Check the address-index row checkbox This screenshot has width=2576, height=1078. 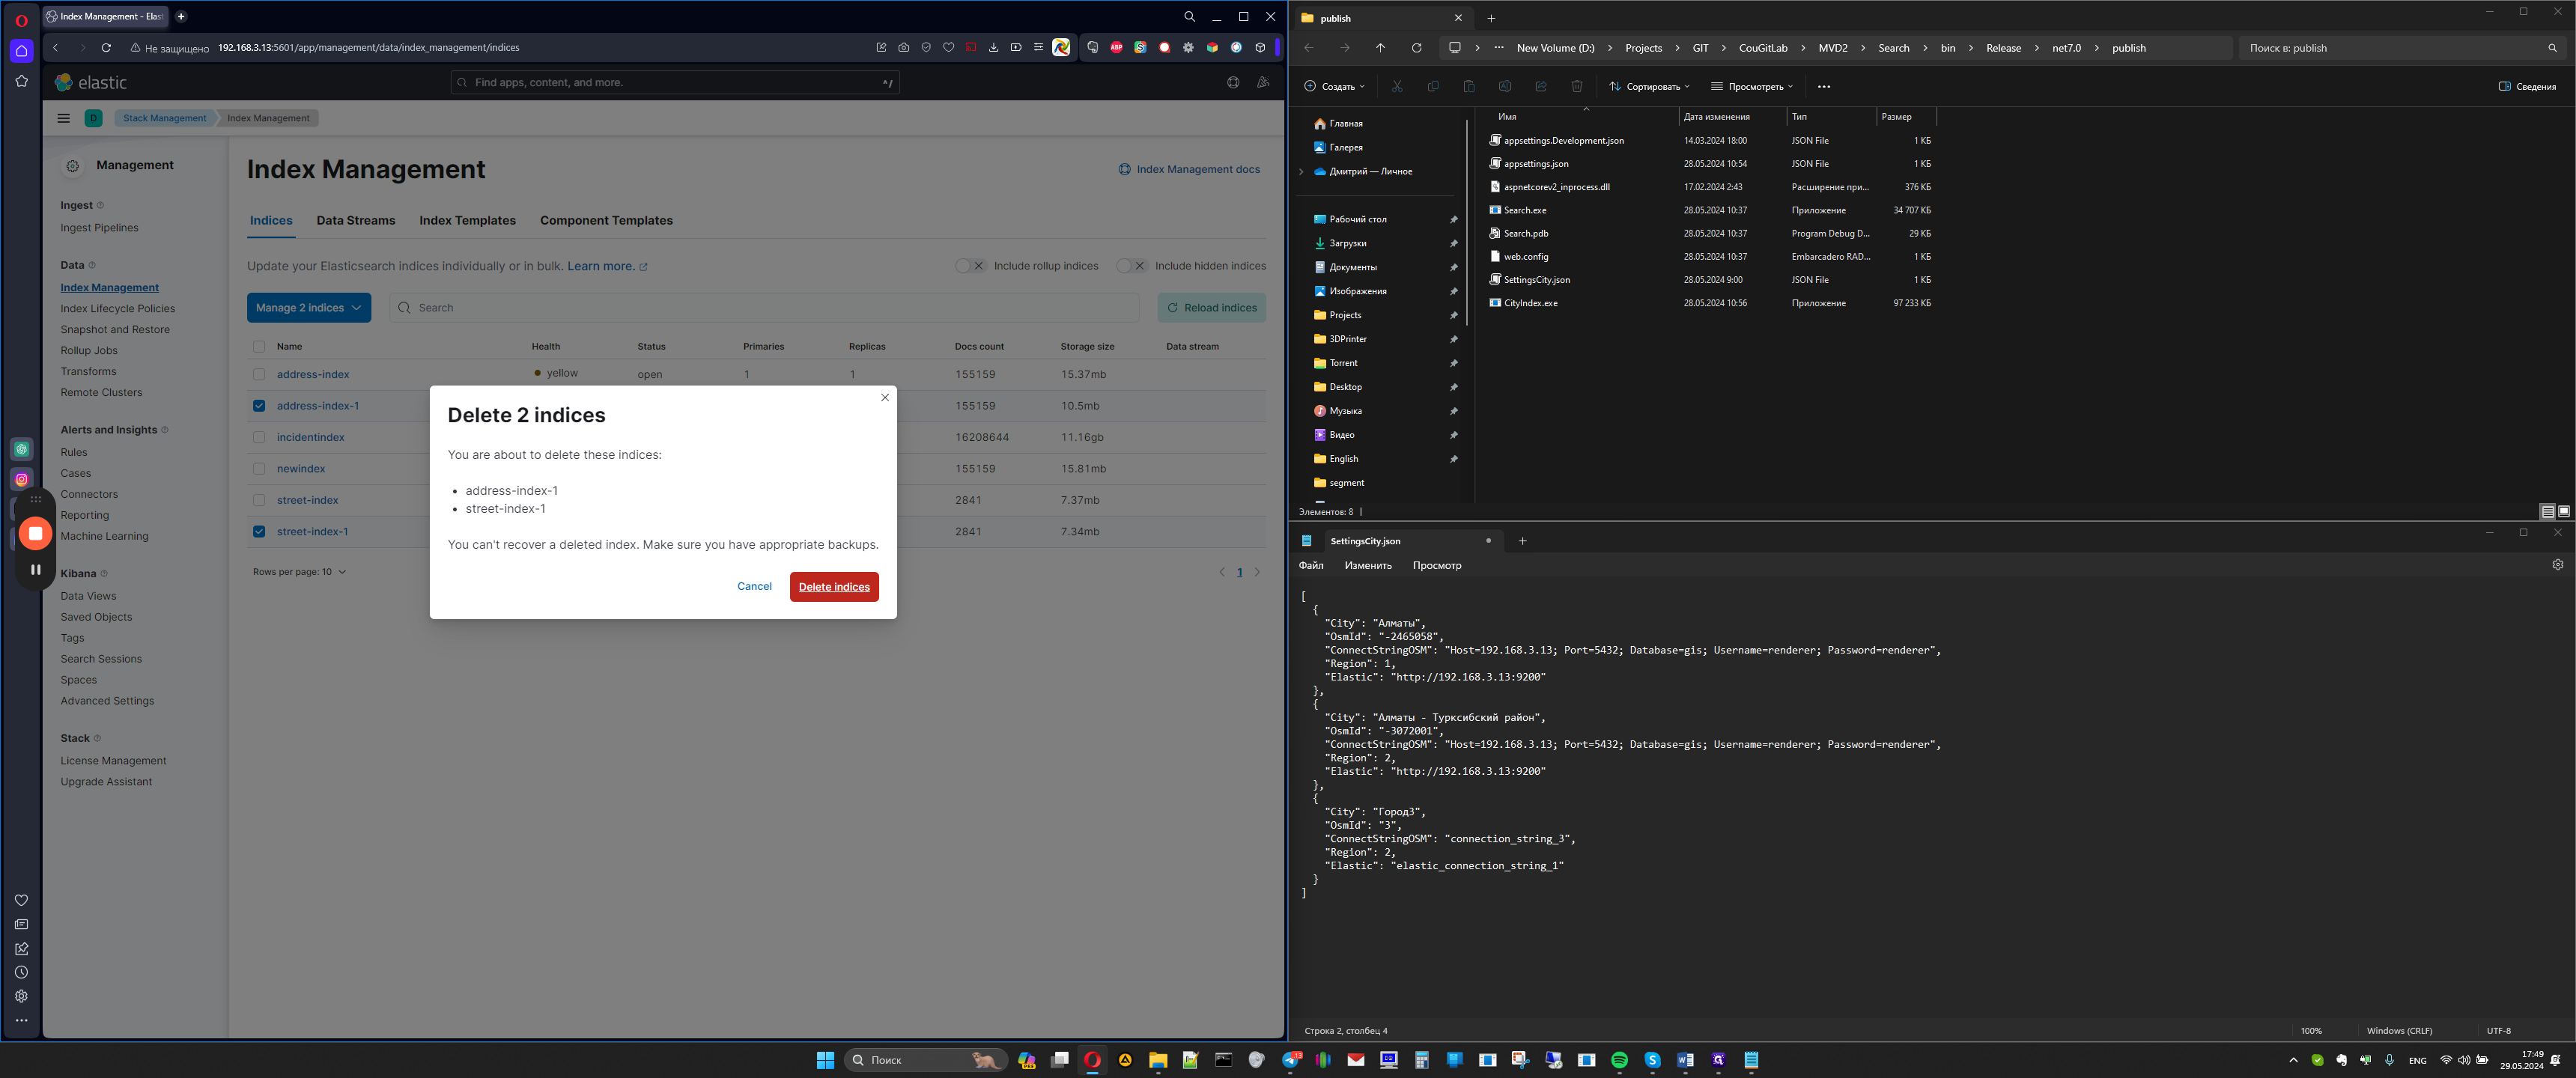coord(259,374)
